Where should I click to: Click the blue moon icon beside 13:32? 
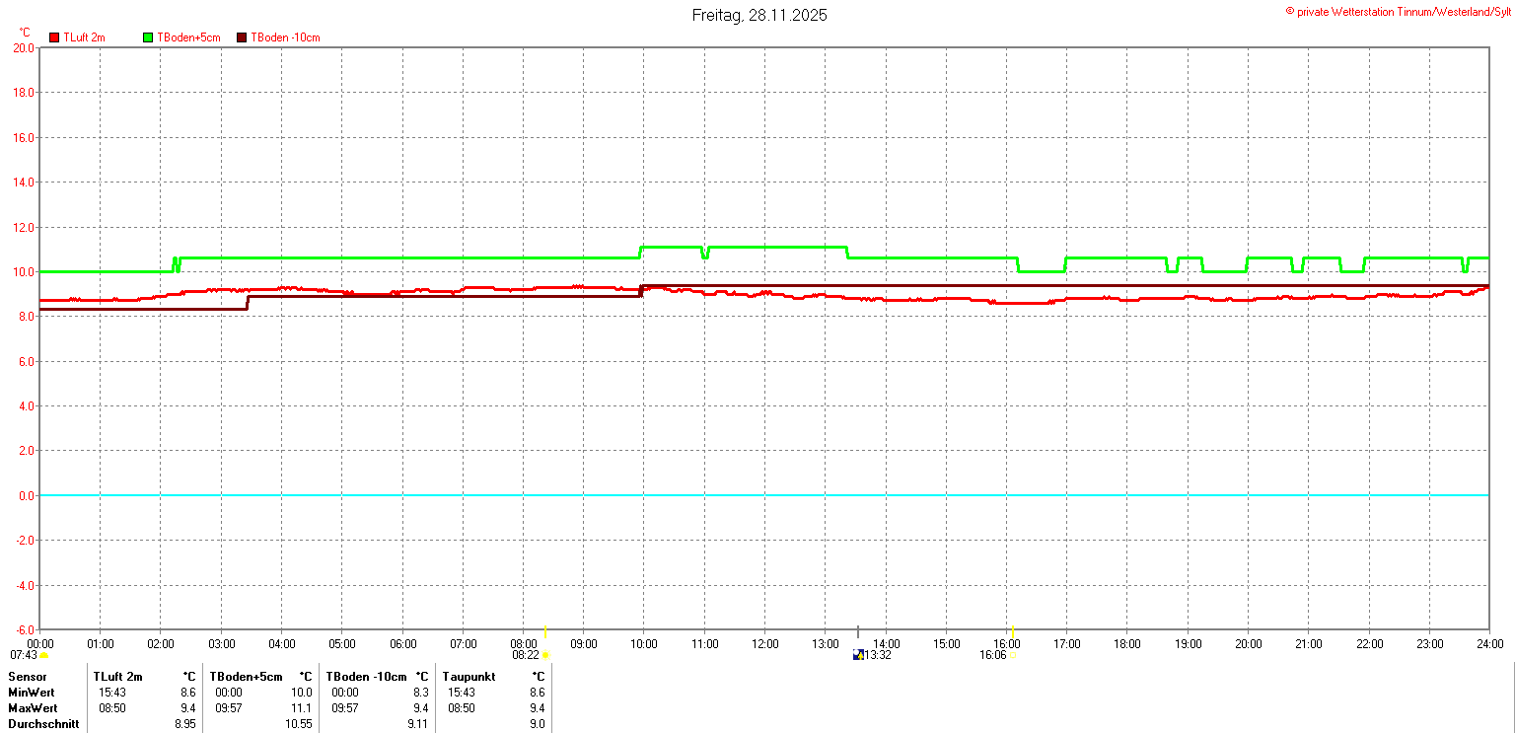[x=857, y=655]
